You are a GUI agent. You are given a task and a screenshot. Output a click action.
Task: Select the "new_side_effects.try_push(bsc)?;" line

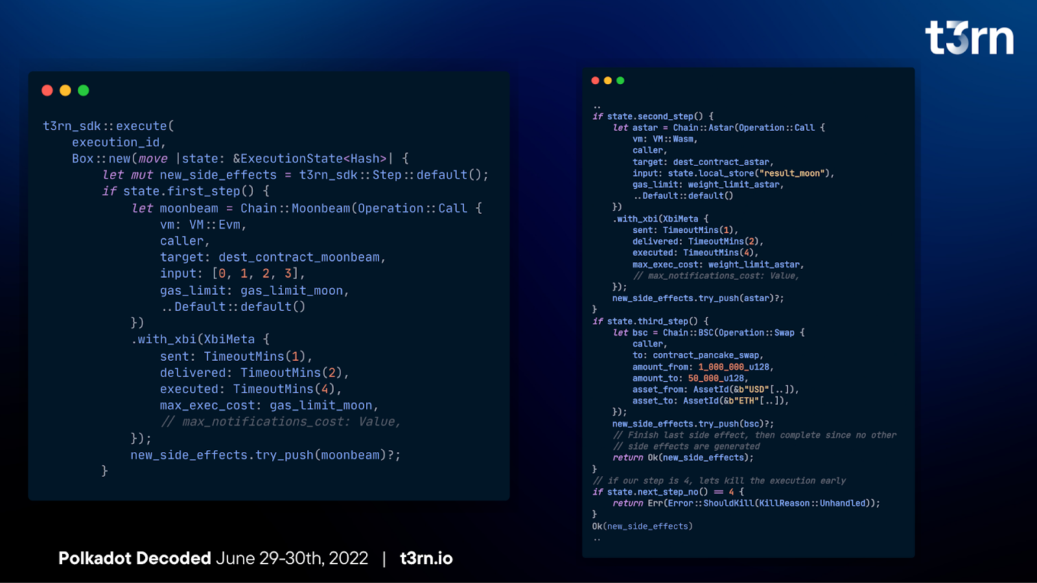(x=693, y=424)
